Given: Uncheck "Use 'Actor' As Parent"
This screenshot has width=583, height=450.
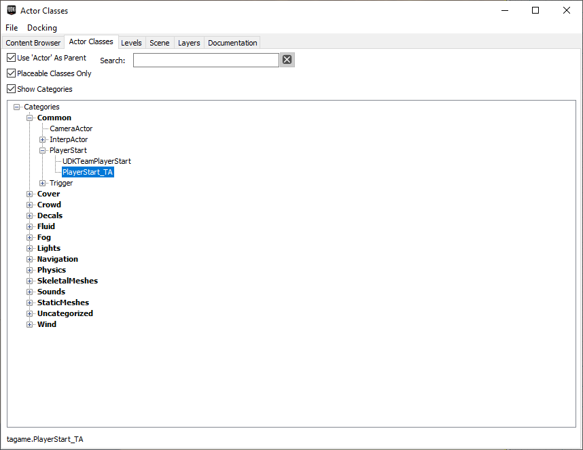Looking at the screenshot, I should click(11, 58).
